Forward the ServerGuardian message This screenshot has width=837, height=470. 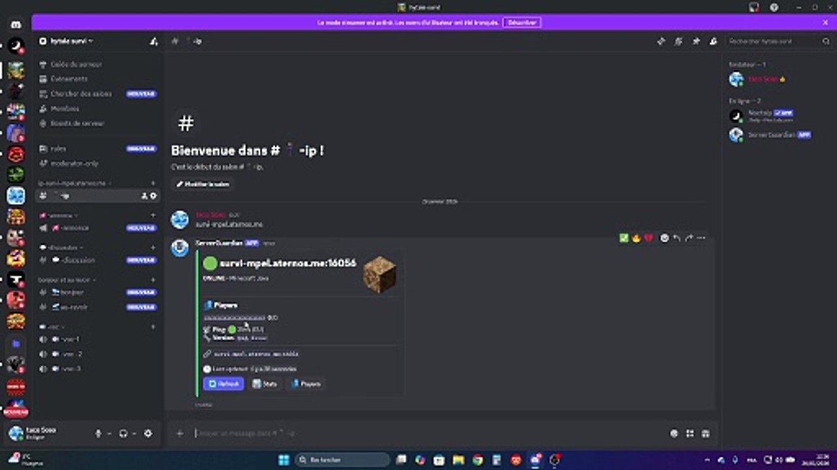689,238
